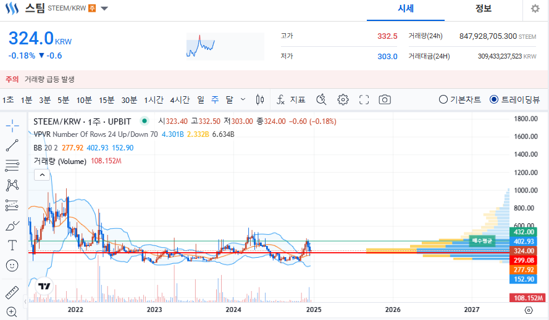Screen dimensions: 549x320
Task: Click the 지표 indicators label
Action: tap(298, 100)
